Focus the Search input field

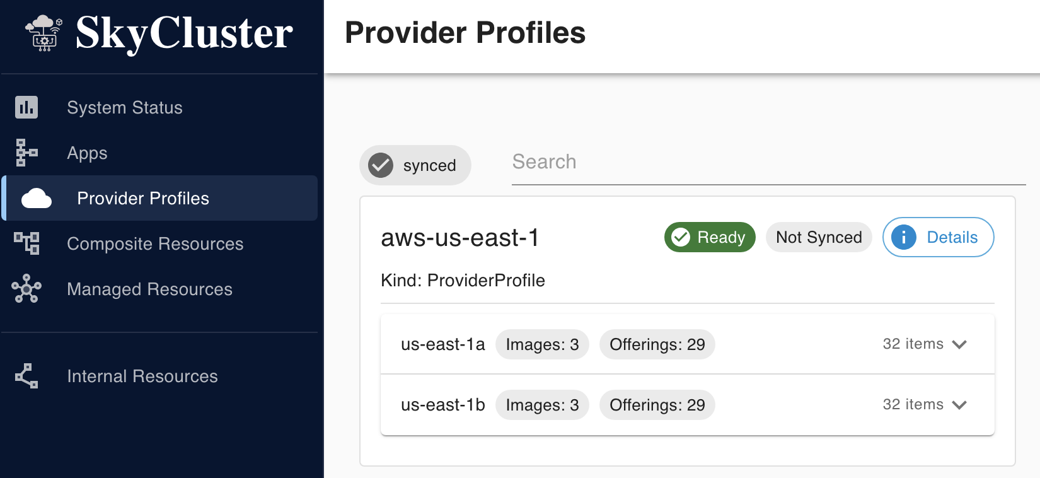click(768, 163)
